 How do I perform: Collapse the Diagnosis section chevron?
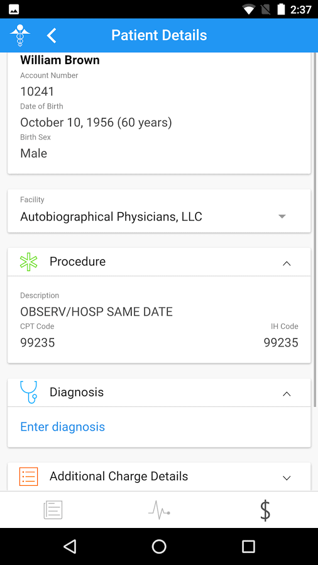287,394
